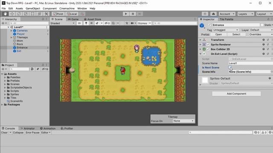This screenshot has height=153, width=273.
Task: Switch to the Game tab
Action: click(x=73, y=19)
